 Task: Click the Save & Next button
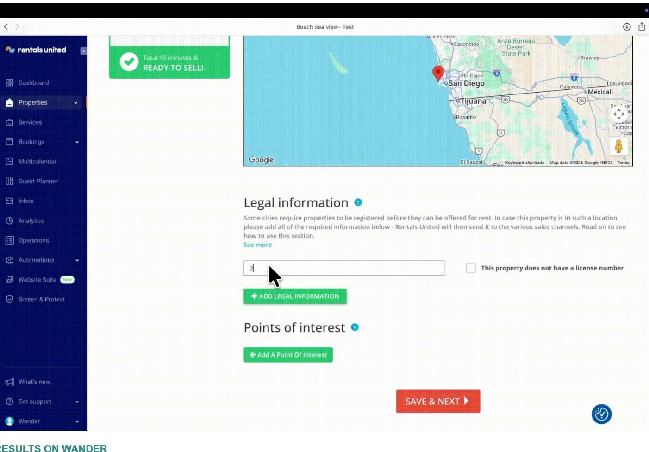click(438, 402)
